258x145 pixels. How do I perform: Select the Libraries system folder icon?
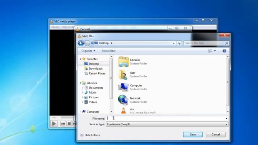coord(123,62)
